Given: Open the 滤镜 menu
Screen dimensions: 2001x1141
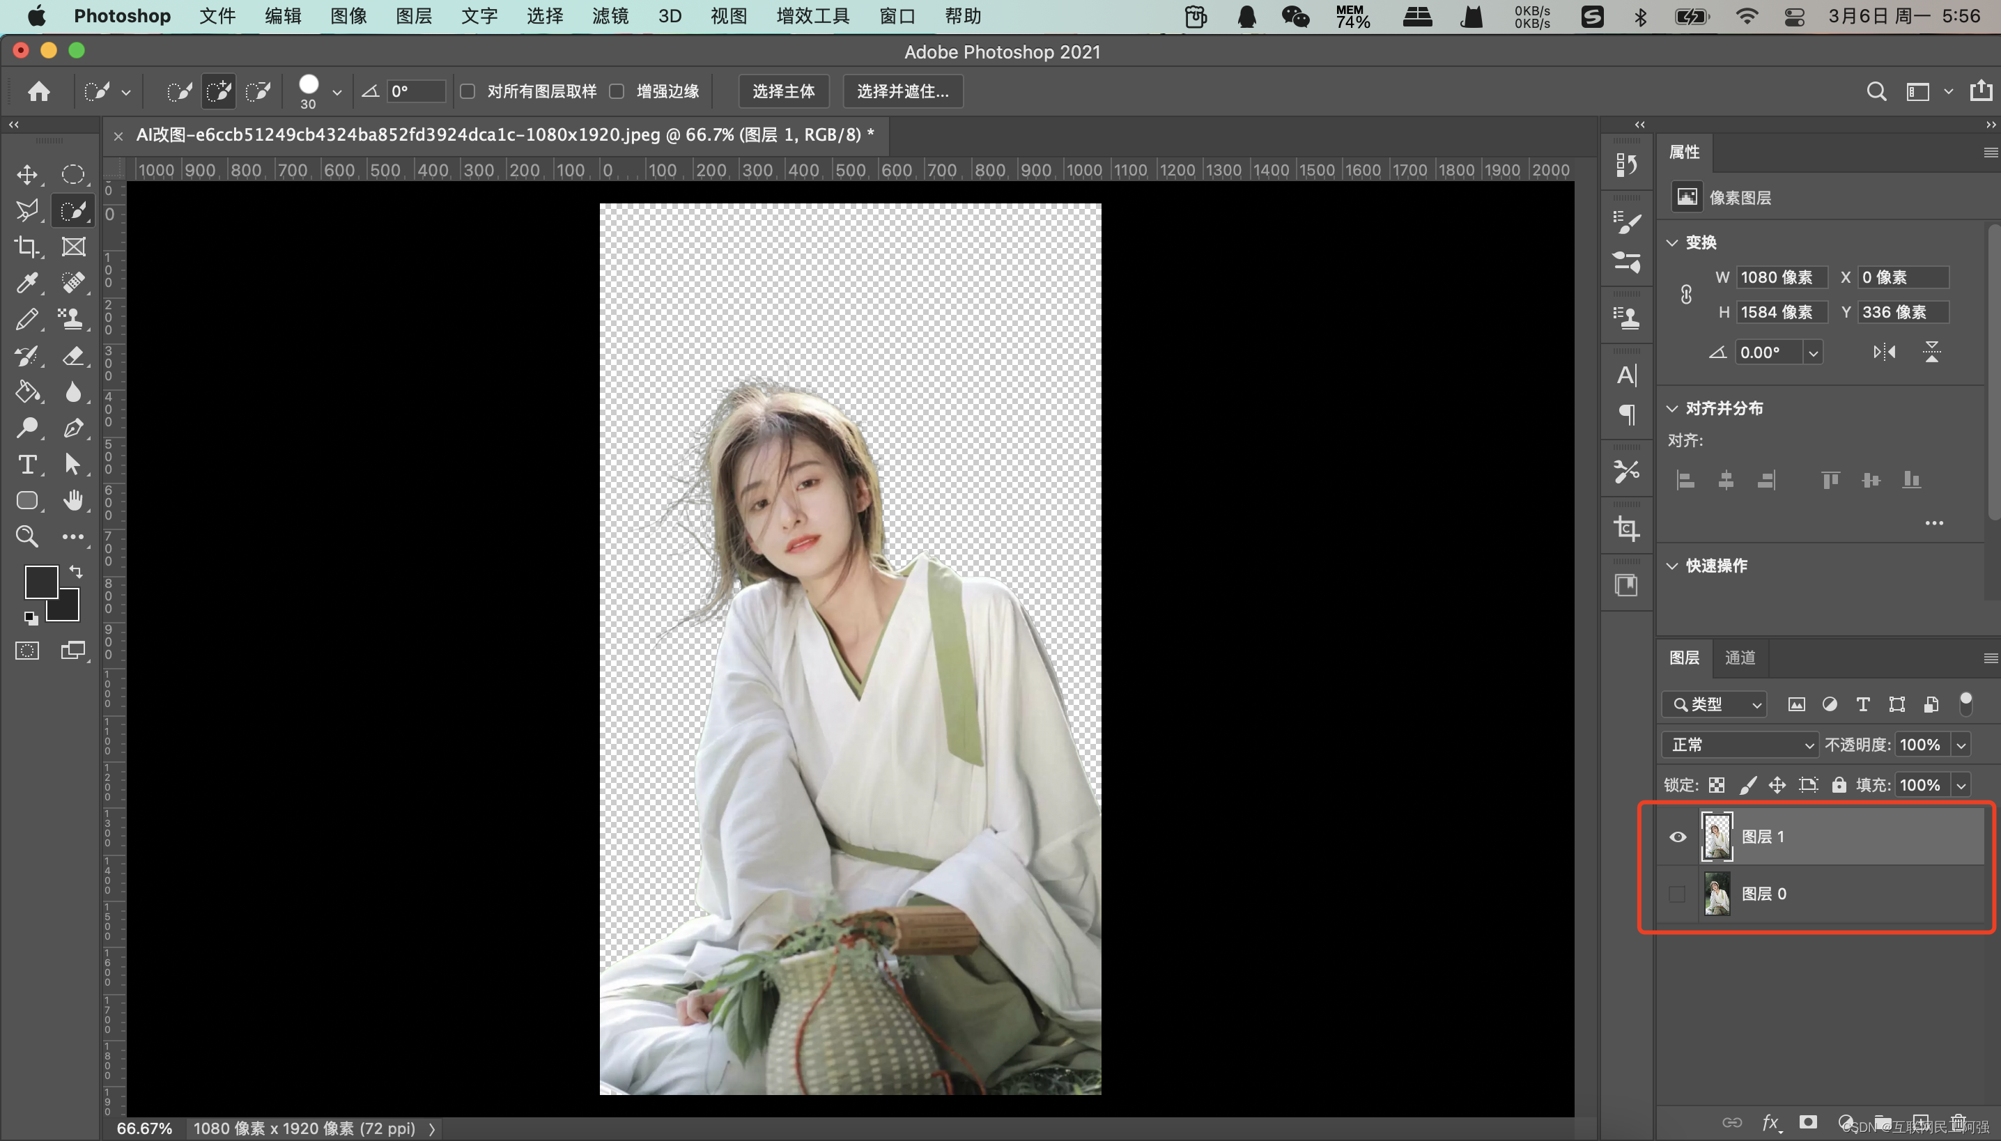Looking at the screenshot, I should 610,15.
